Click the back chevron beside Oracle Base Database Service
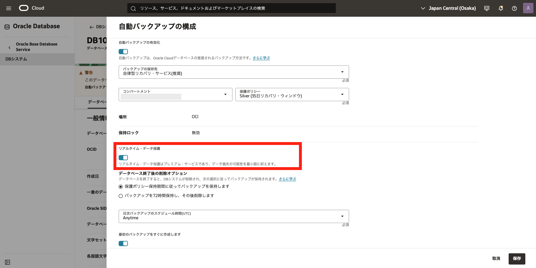 tap(10, 48)
